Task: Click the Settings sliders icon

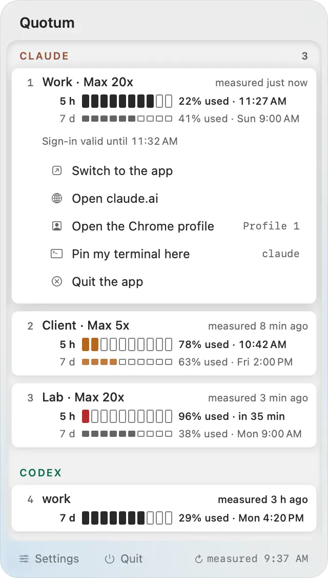Action: point(24,559)
